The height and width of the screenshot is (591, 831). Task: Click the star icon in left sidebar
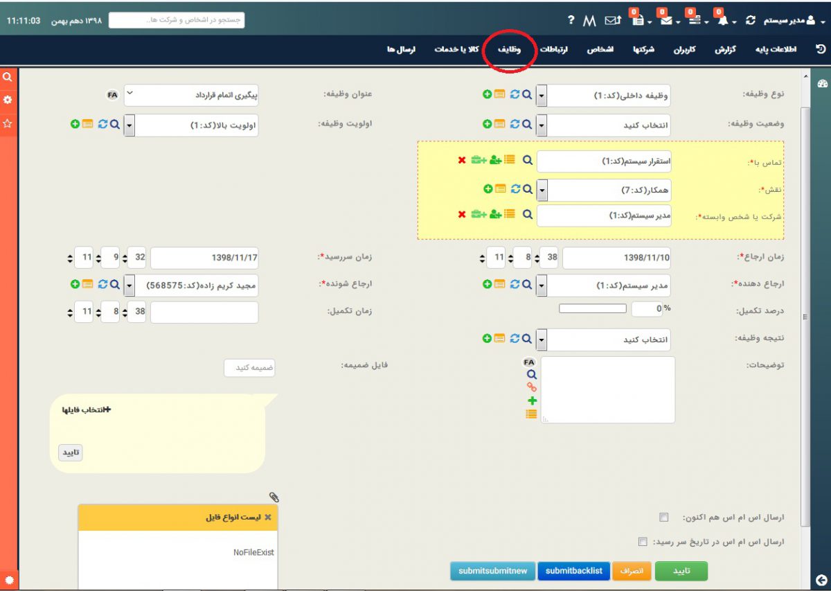click(x=8, y=123)
